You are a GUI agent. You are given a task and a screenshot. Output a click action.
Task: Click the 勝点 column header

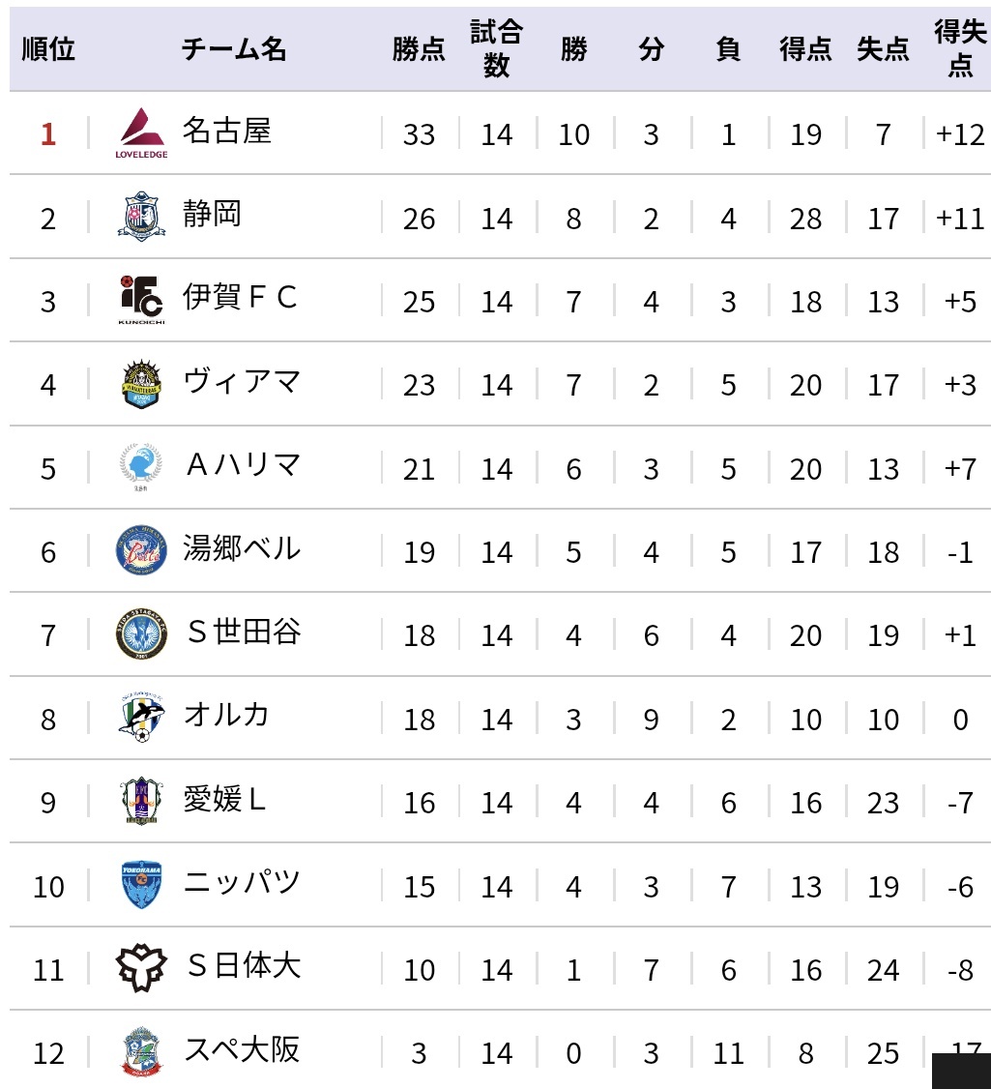pyautogui.click(x=419, y=49)
